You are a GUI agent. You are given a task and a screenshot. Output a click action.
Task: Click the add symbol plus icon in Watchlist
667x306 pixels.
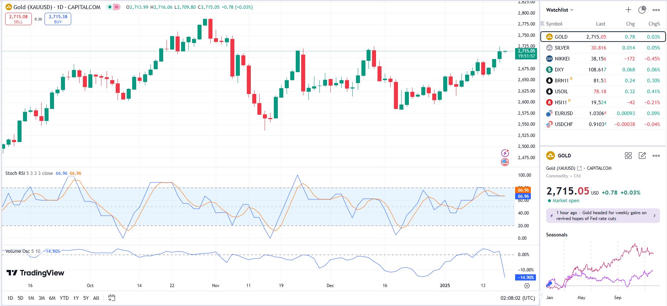point(628,10)
